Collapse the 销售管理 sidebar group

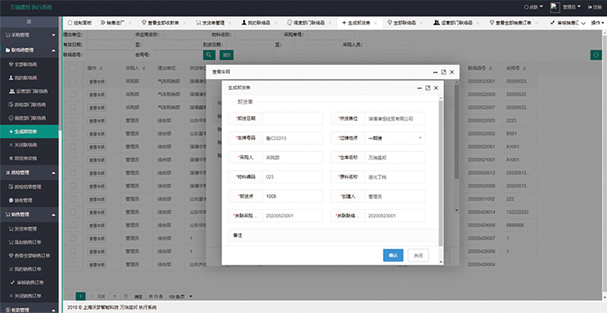click(29, 214)
